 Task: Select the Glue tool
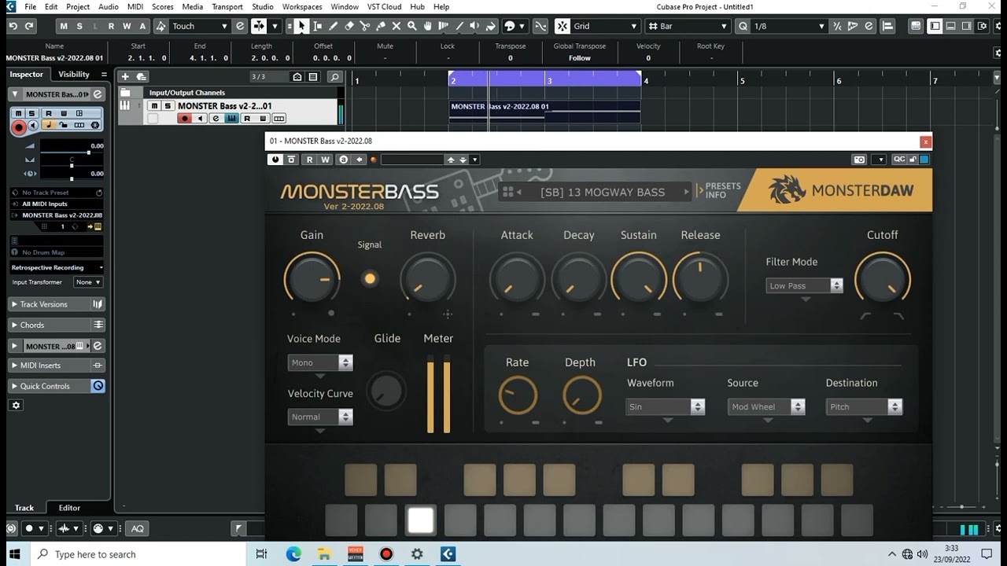tap(381, 26)
